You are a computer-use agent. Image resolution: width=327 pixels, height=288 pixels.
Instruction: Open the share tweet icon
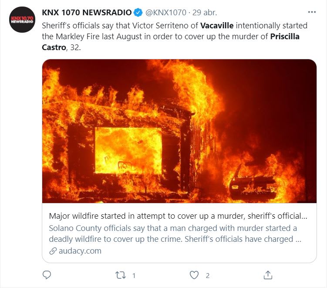click(x=268, y=275)
